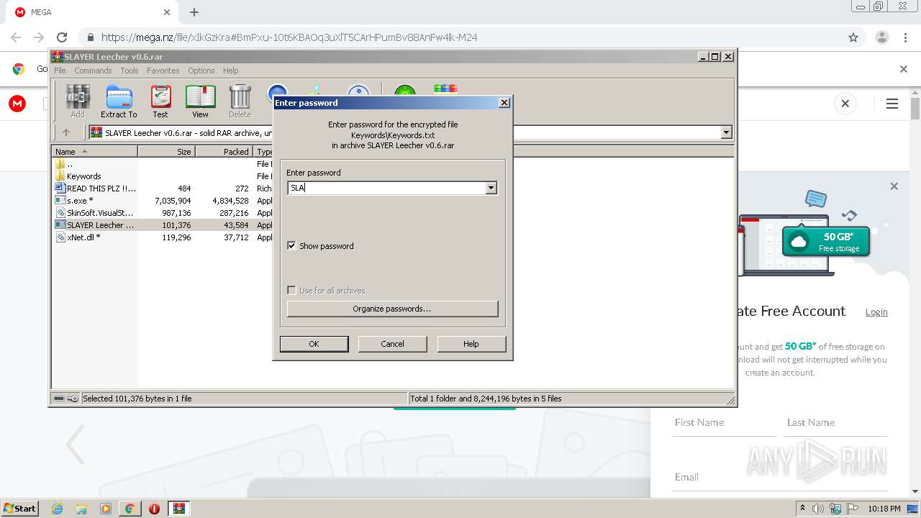This screenshot has height=518, width=921.
Task: Open the Chrome three-dot menu
Action: (906, 37)
